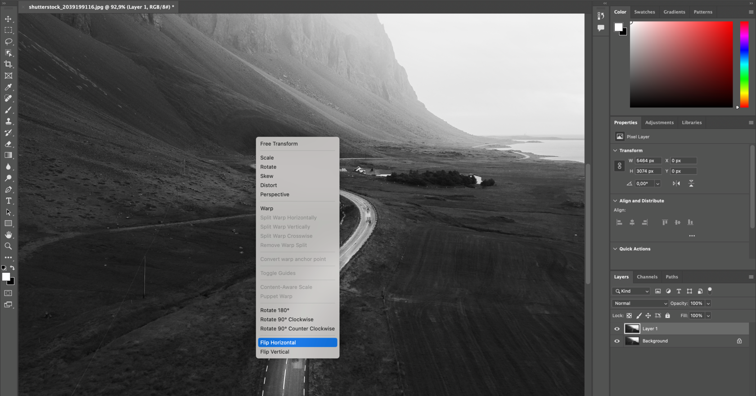The height and width of the screenshot is (396, 756).
Task: Select the Path Selection tool
Action: click(x=8, y=212)
